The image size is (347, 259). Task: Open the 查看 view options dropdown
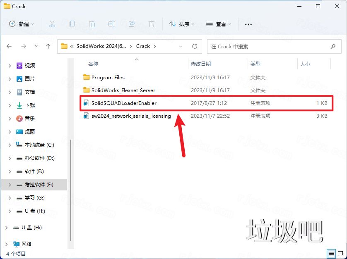(219, 24)
